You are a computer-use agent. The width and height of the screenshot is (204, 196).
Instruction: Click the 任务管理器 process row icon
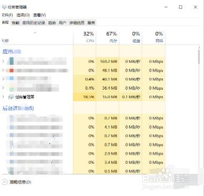tap(11, 97)
